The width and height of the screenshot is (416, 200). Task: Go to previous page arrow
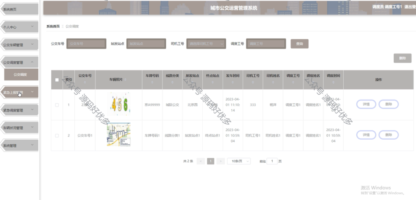point(201,161)
